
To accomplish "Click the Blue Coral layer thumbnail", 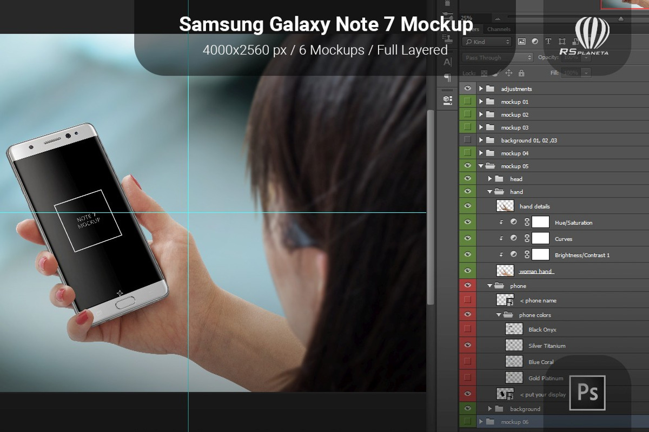I will 514,361.
